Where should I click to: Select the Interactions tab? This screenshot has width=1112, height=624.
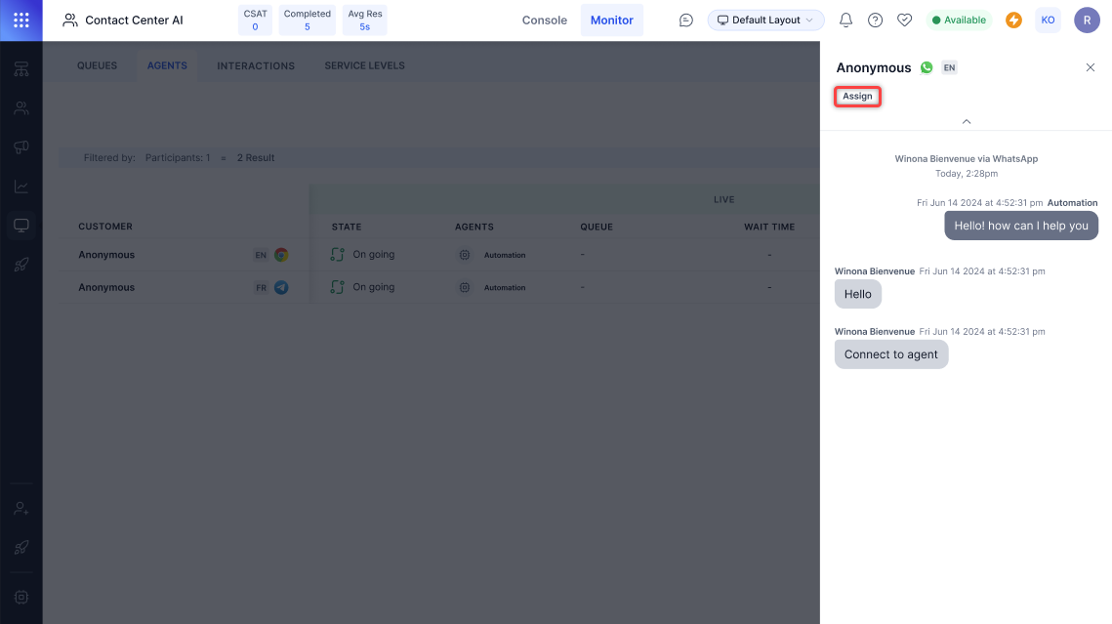[256, 66]
